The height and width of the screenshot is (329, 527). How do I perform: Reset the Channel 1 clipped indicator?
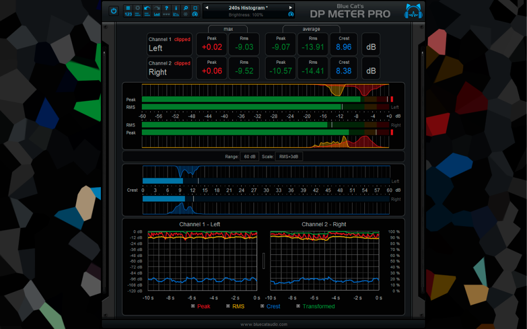point(182,39)
